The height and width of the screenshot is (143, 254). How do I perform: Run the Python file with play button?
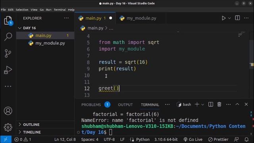pyautogui.click(x=223, y=18)
